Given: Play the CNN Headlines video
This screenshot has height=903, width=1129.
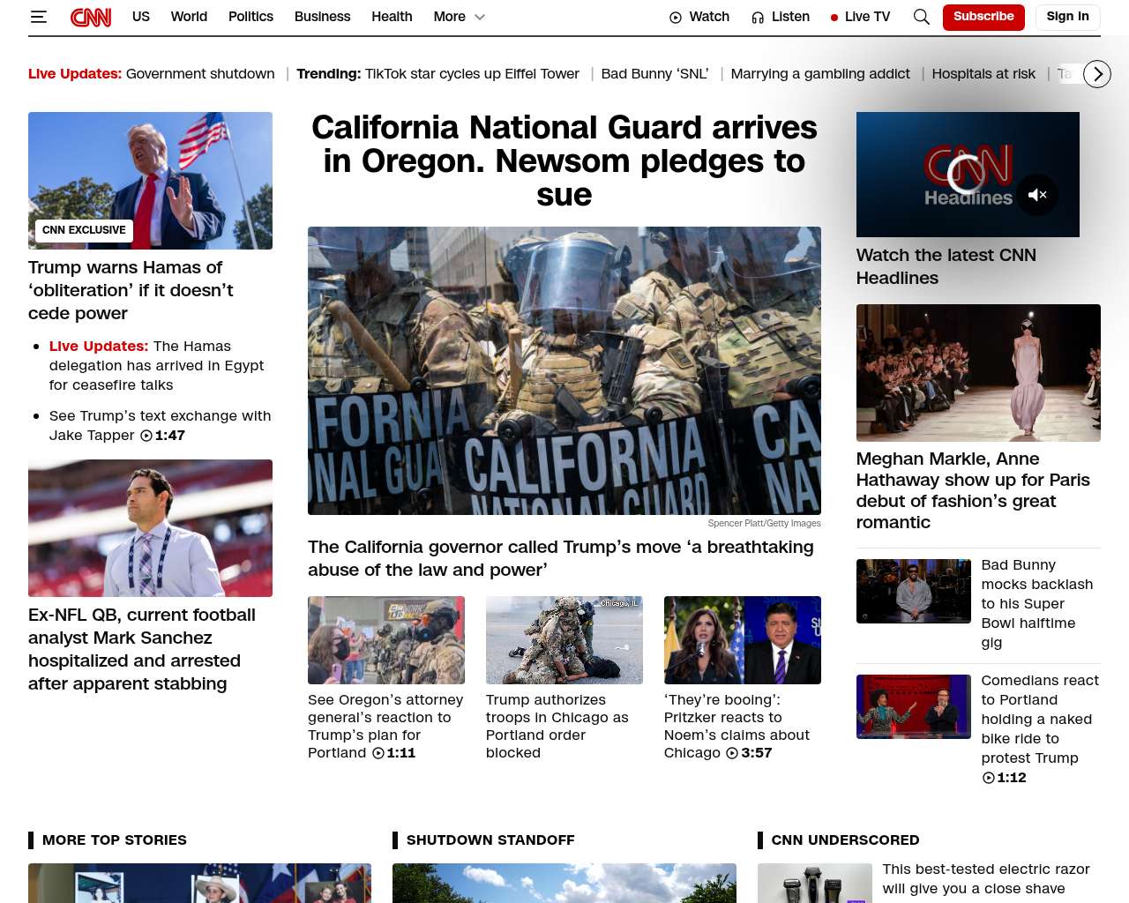Looking at the screenshot, I should click(x=968, y=175).
